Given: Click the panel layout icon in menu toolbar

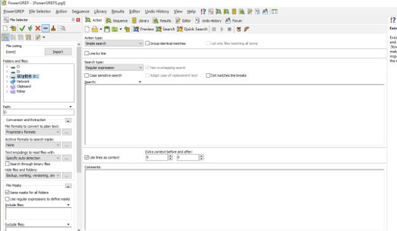Looking at the screenshot, I should (274, 11).
